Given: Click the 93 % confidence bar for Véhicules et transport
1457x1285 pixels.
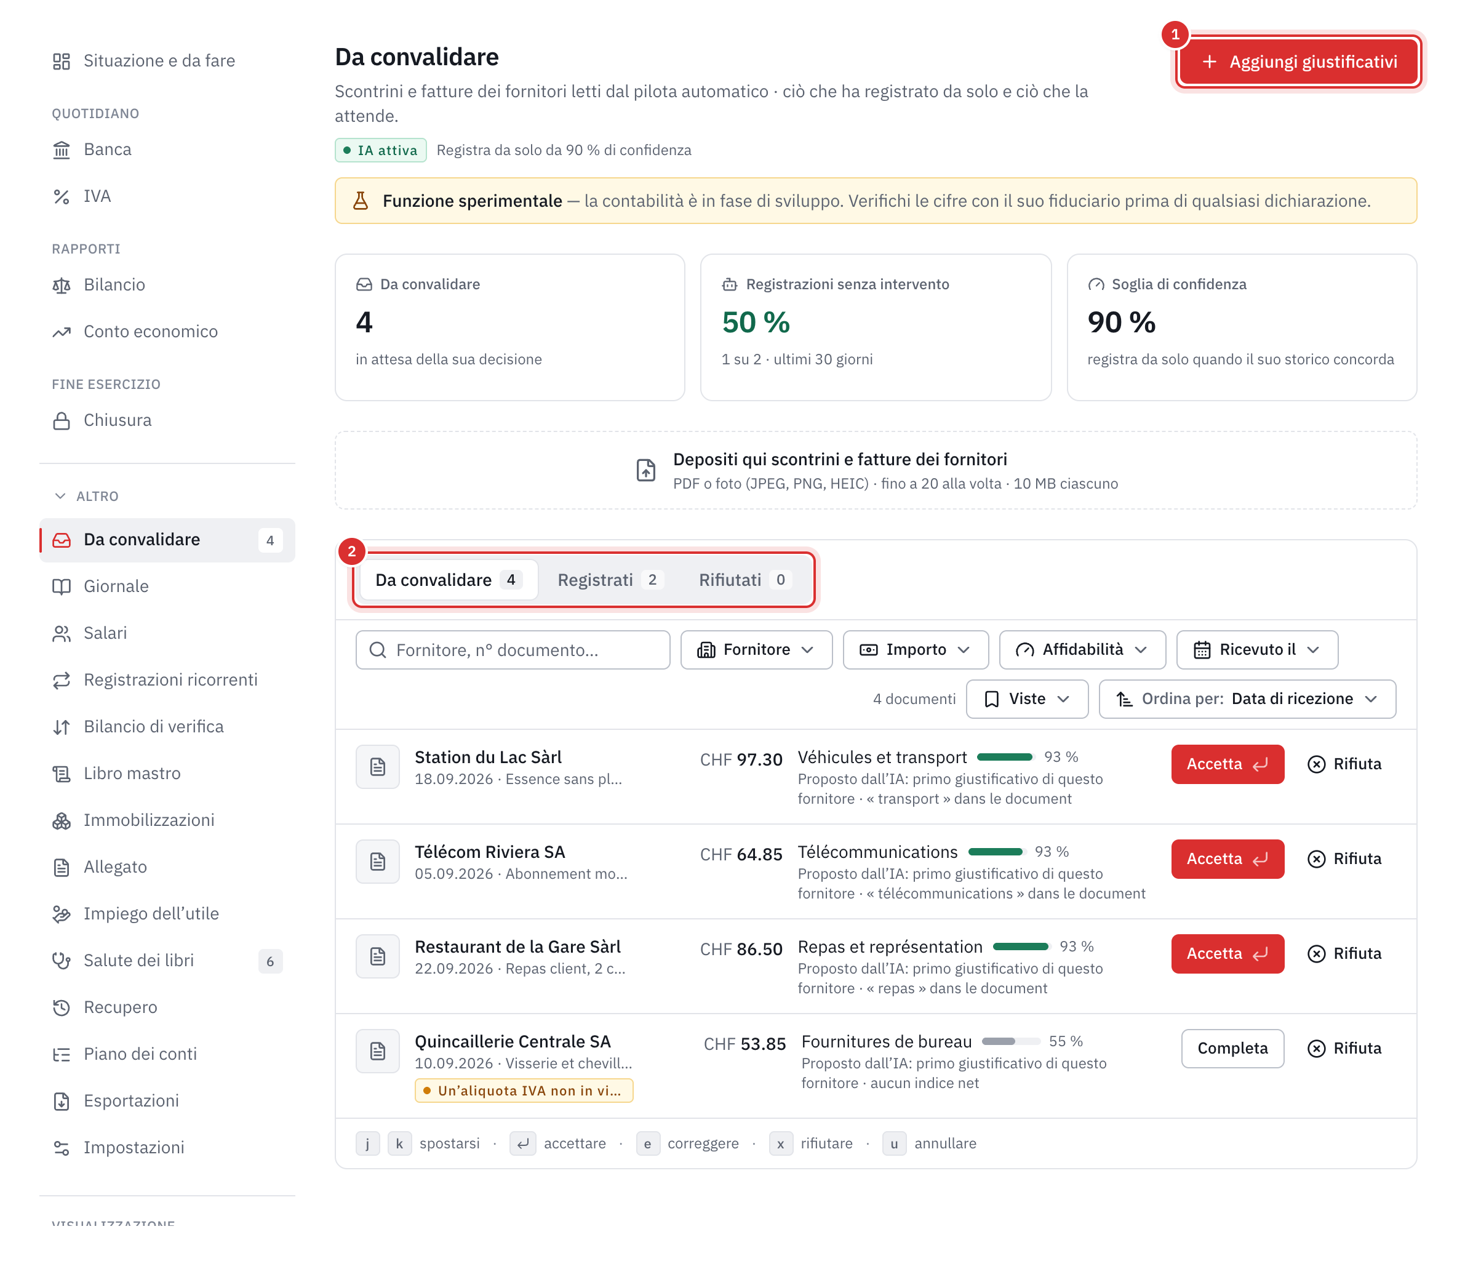Looking at the screenshot, I should 1005,758.
